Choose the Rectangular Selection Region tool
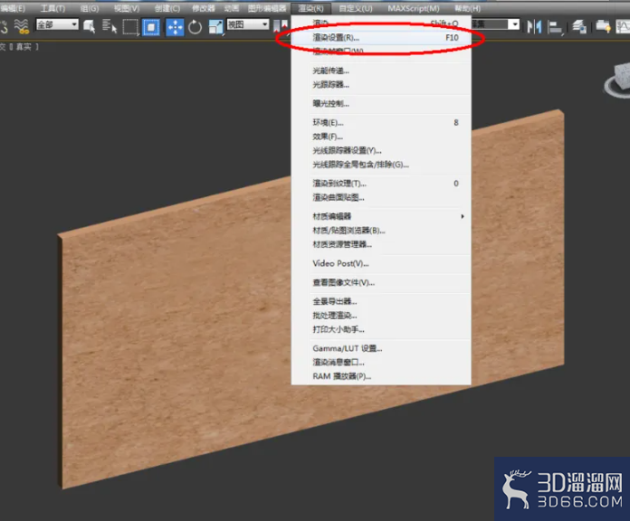 click(130, 27)
